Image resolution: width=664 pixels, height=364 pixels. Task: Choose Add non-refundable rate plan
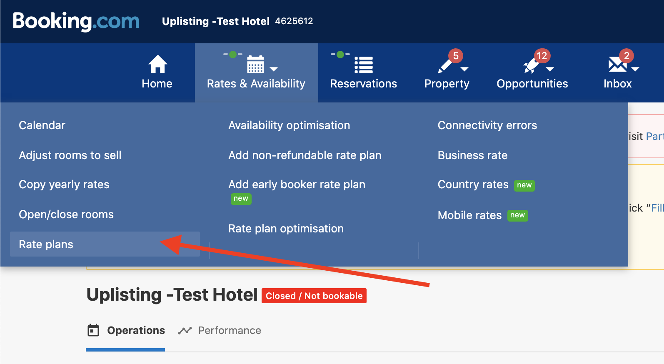pyautogui.click(x=305, y=155)
